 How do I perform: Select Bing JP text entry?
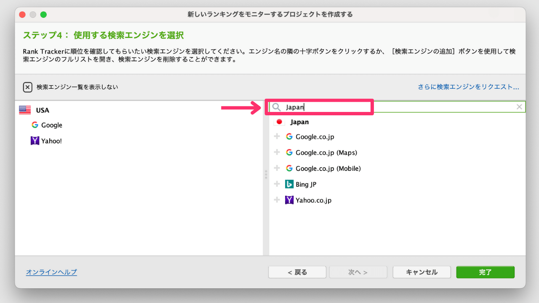(x=306, y=184)
